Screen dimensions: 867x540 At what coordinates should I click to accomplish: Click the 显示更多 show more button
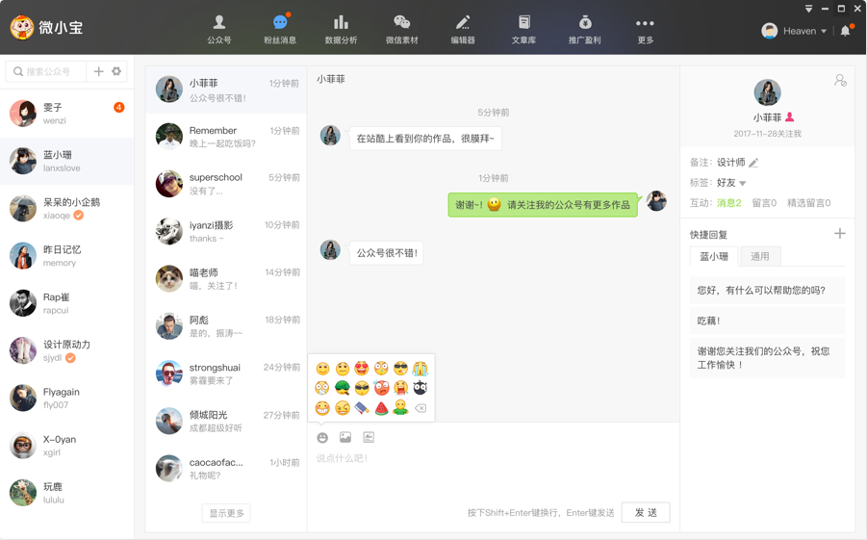(x=226, y=513)
